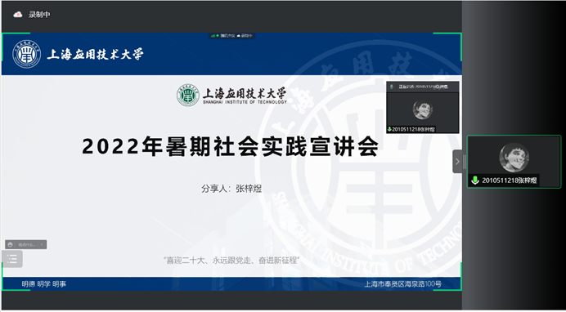The image size is (566, 312).
Task: Click the 说点什么 chat input box
Action: pyautogui.click(x=26, y=245)
